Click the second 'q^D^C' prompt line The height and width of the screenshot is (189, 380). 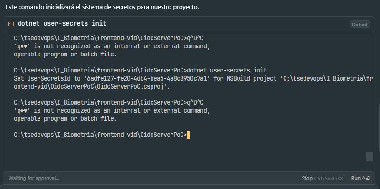click(109, 103)
